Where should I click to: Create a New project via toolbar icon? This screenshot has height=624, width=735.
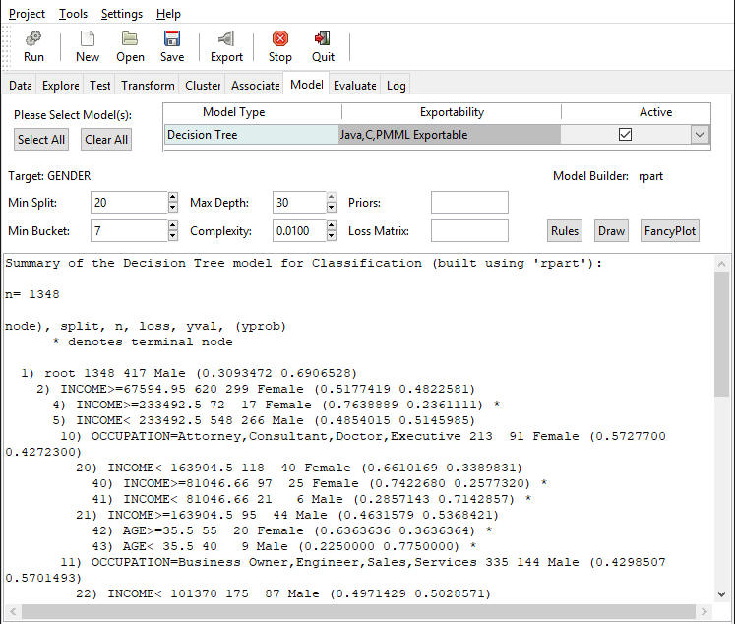coord(88,38)
